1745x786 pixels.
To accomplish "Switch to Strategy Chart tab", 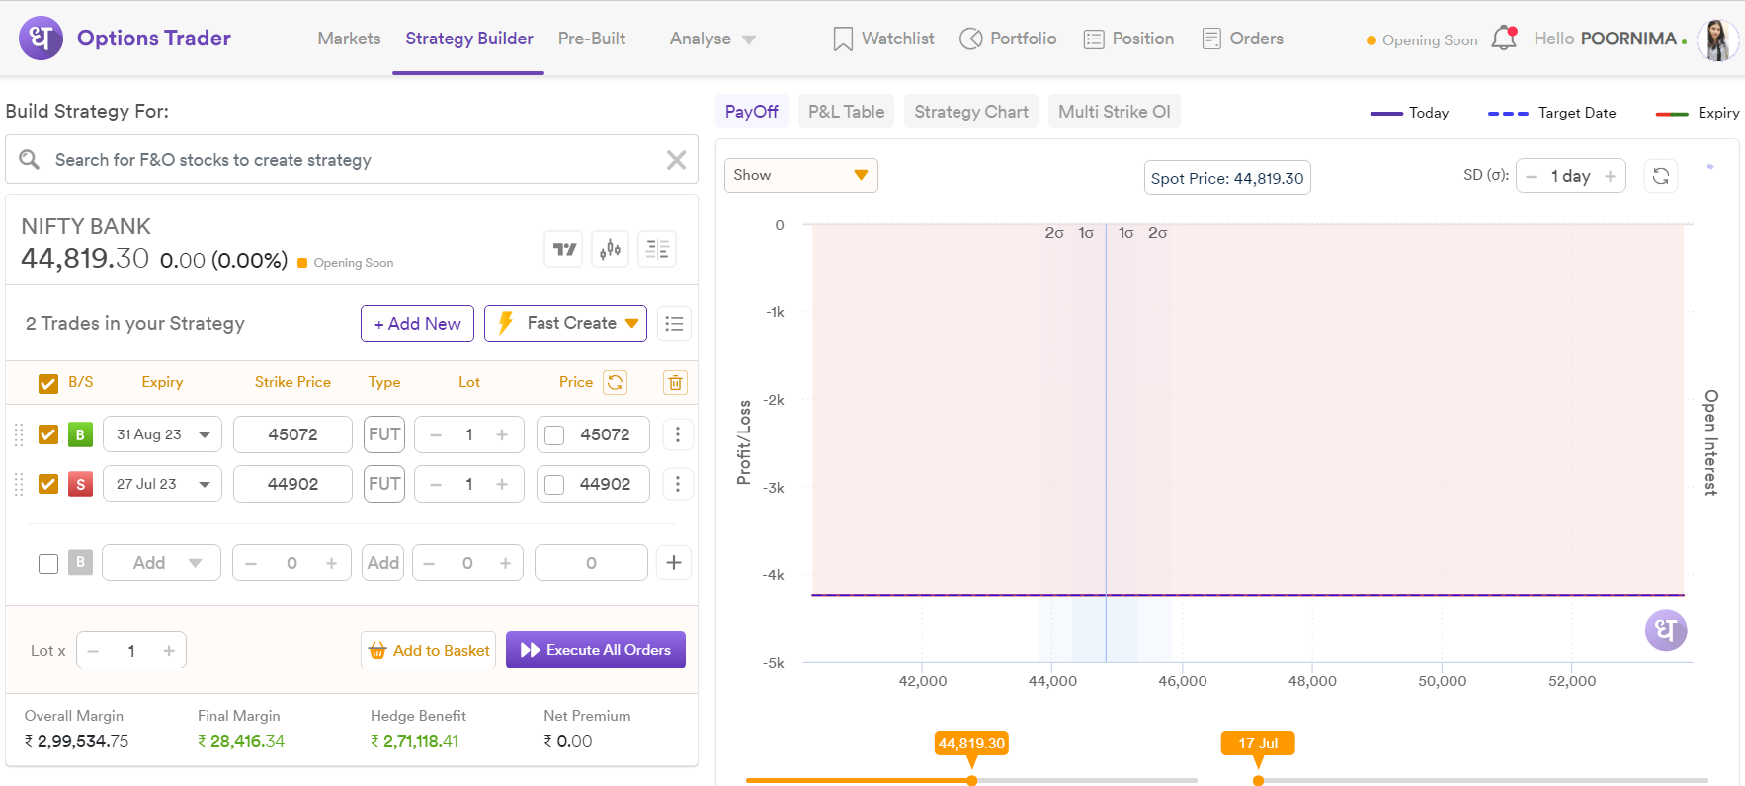I will [971, 112].
